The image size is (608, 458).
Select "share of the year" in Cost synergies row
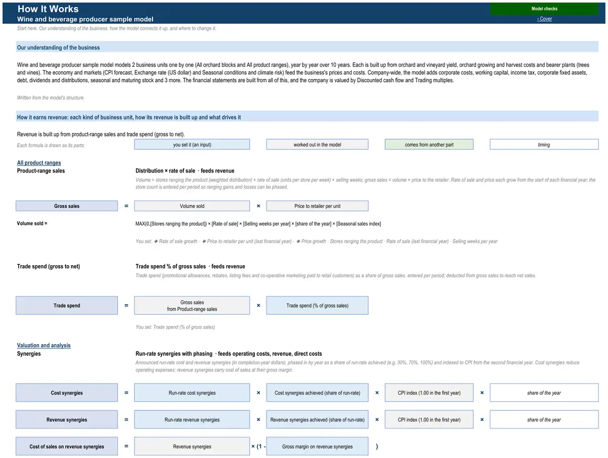(544, 393)
